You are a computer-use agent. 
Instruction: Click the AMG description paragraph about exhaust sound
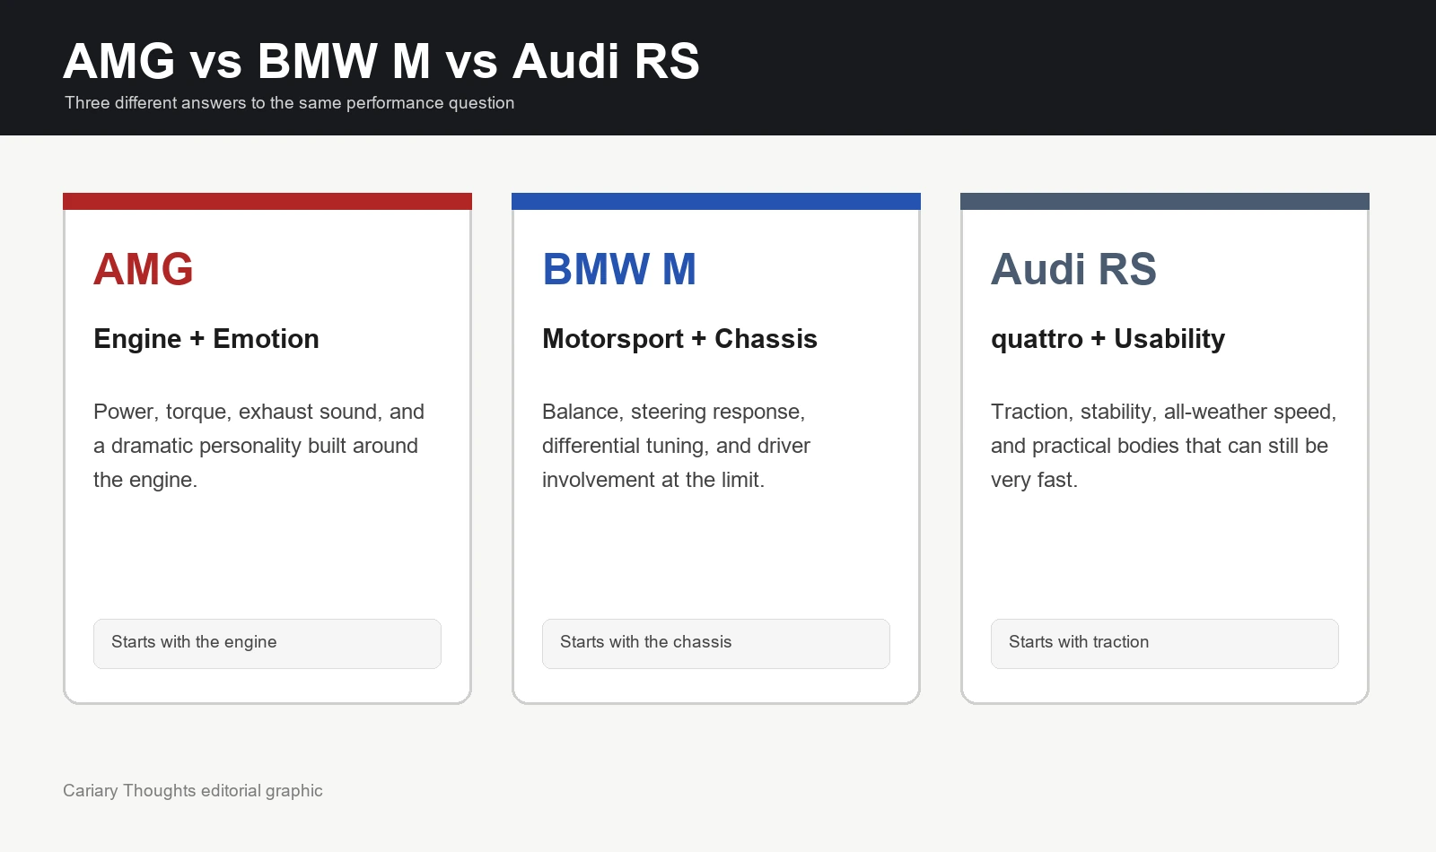(x=258, y=446)
